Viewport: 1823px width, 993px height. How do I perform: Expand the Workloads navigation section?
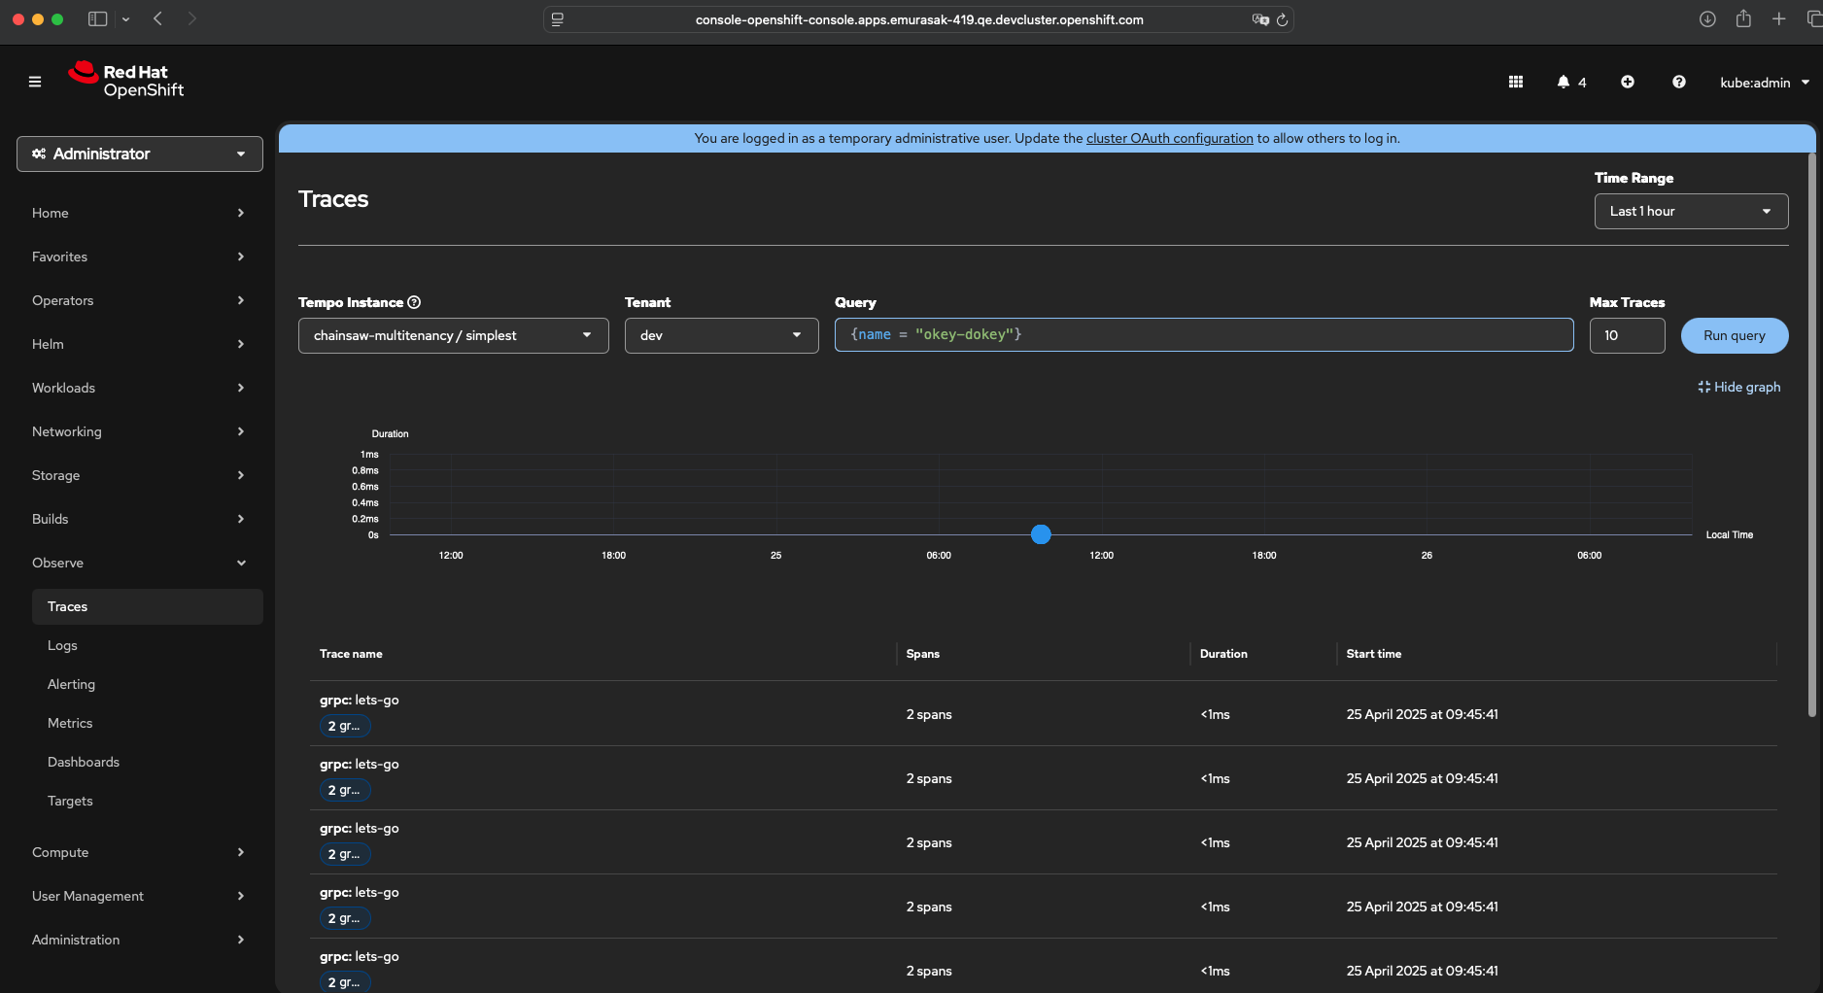click(x=139, y=388)
